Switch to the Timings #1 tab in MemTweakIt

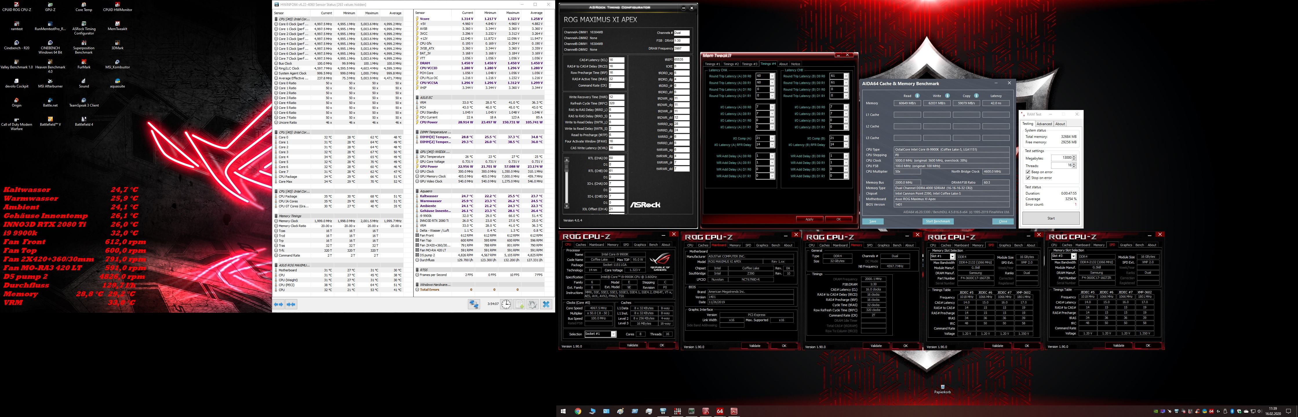712,64
